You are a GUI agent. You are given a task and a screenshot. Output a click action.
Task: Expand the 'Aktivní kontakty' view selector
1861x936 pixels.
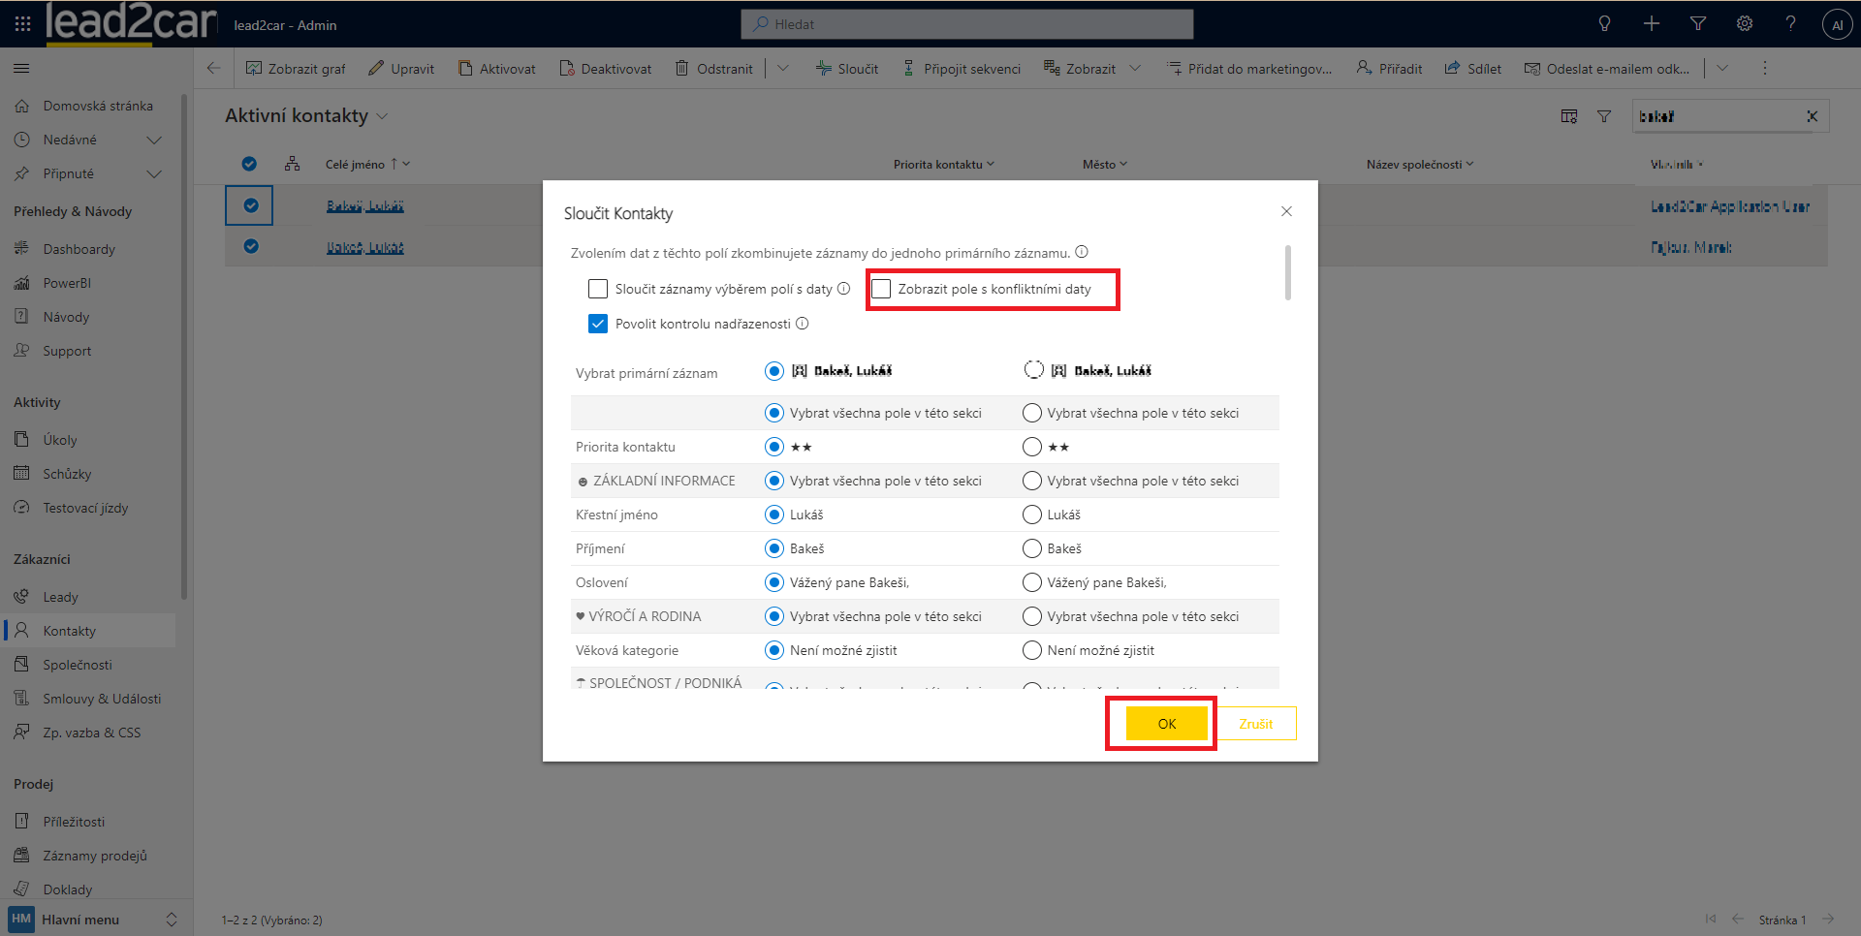(x=382, y=116)
